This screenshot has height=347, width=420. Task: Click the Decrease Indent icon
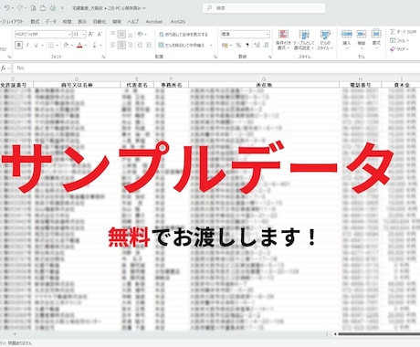pos(140,45)
